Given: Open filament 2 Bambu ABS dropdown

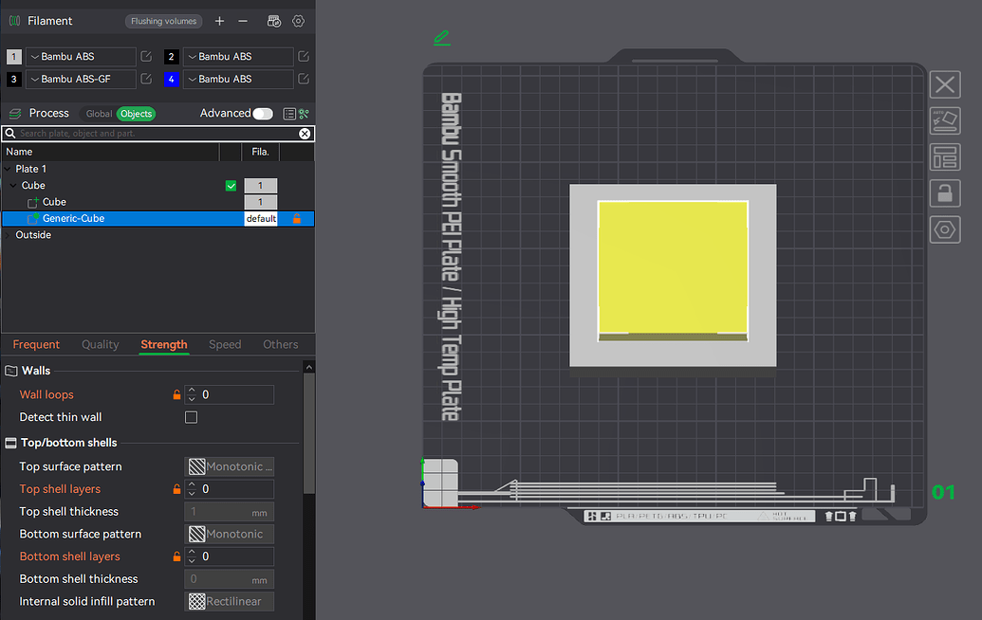Looking at the screenshot, I should (x=238, y=56).
